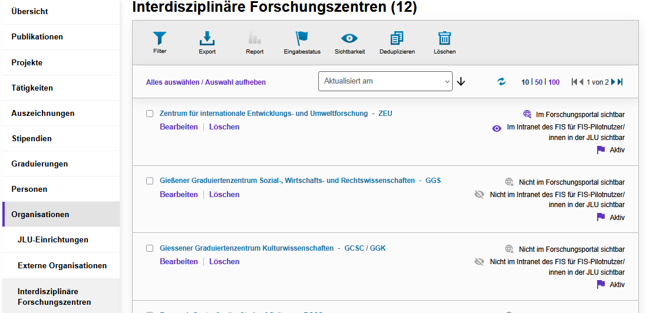Open the Tätigkeiten sidebar item
The image size is (646, 313).
[61, 88]
